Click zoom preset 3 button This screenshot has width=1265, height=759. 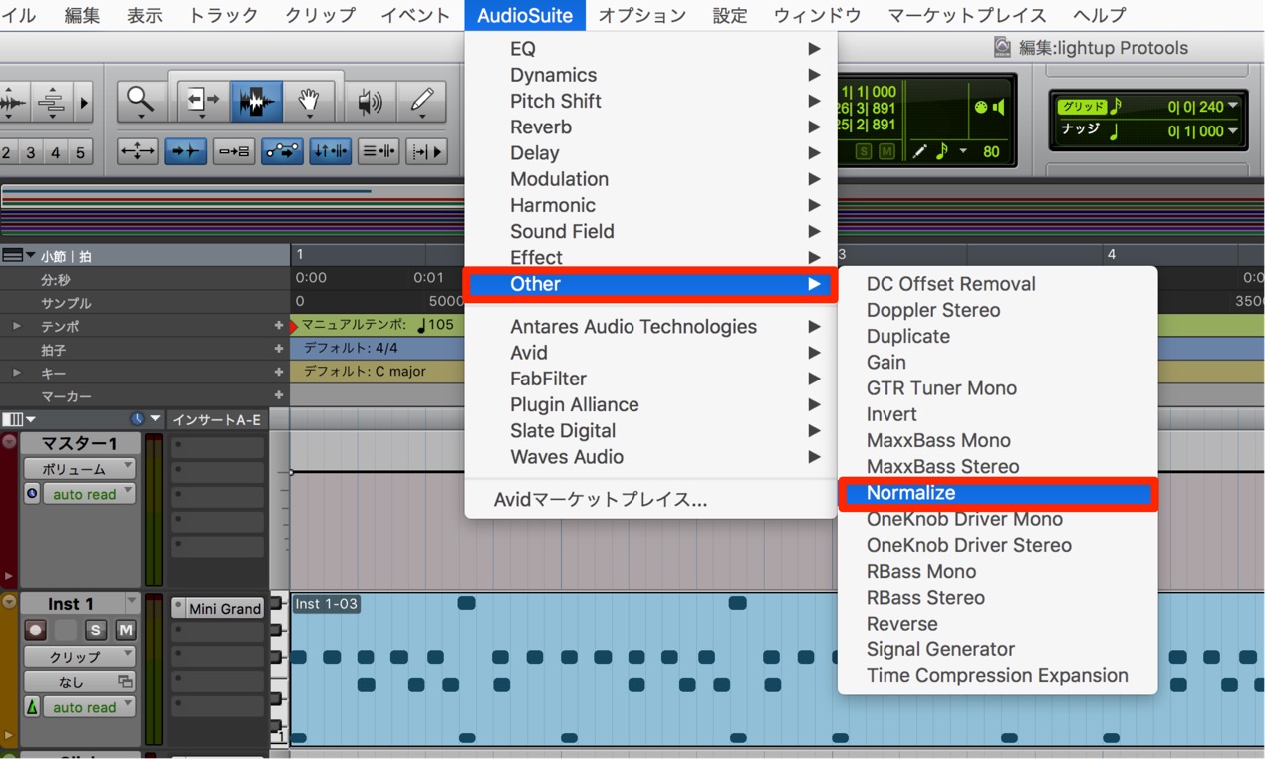tap(31, 152)
